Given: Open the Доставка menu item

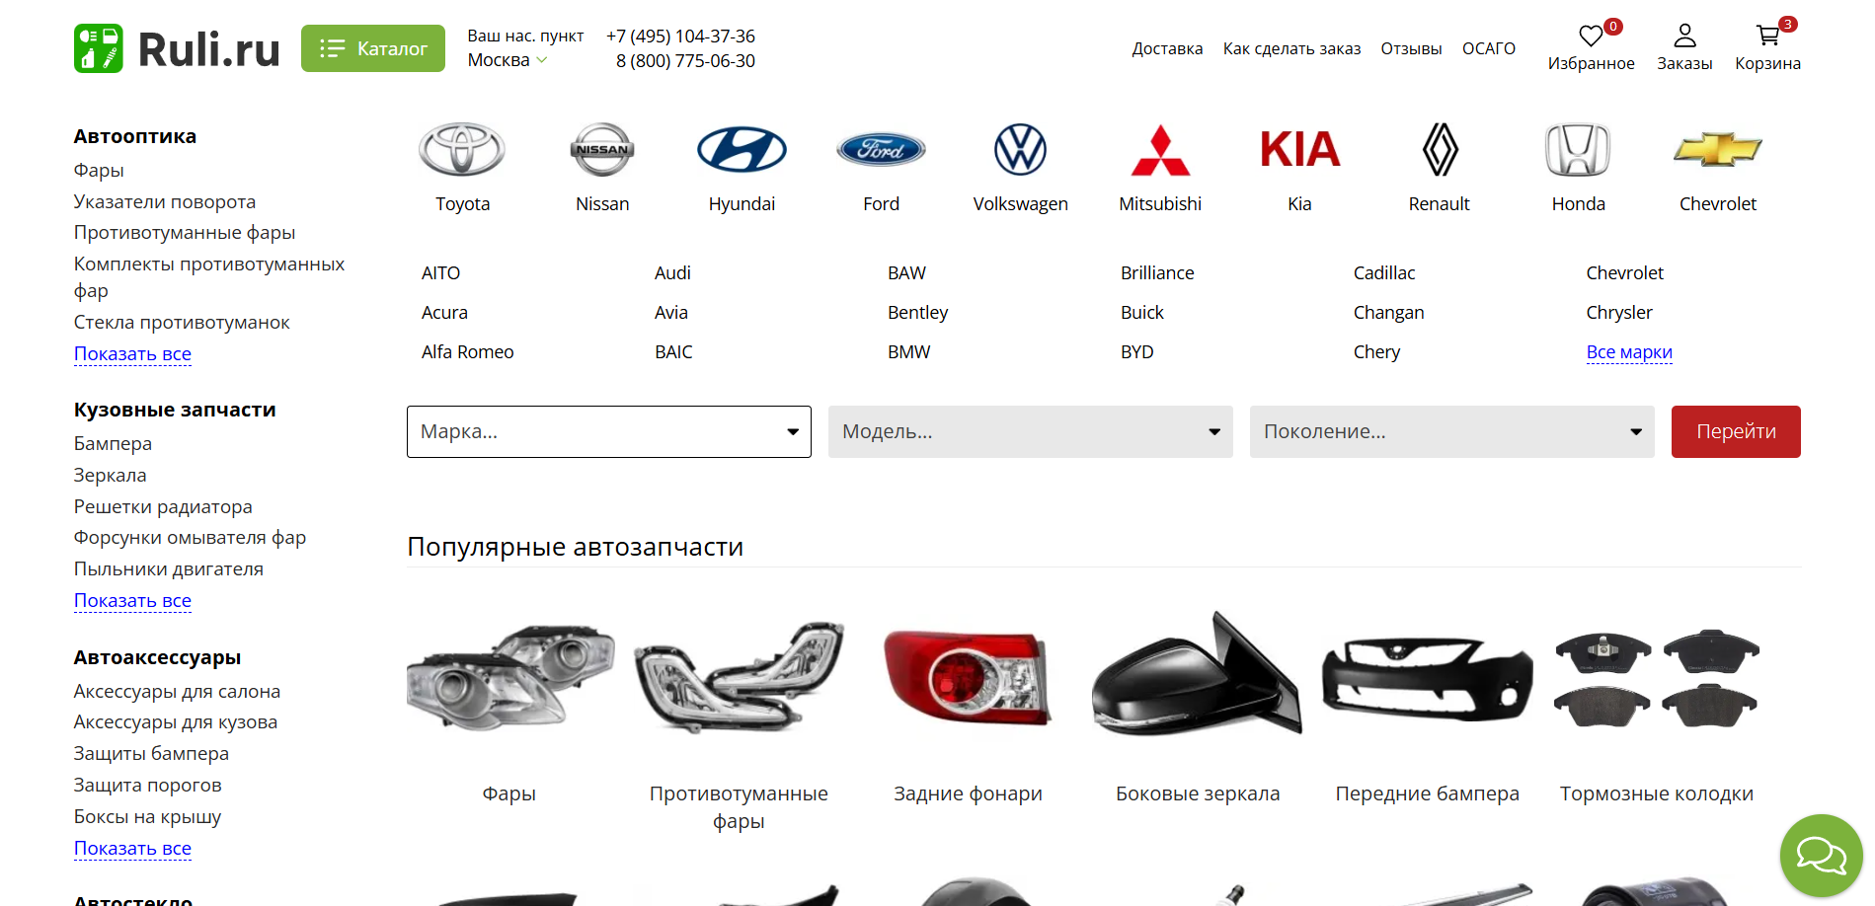Looking at the screenshot, I should (1167, 48).
